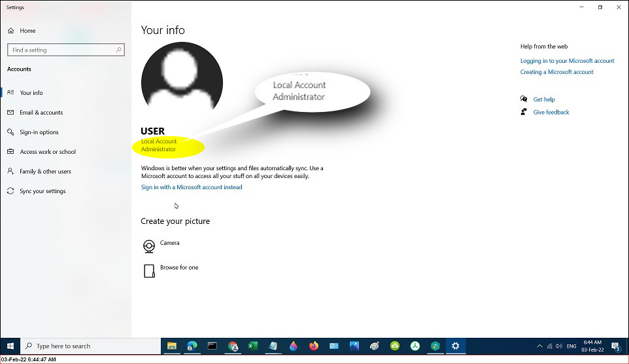Open Access work or school
The height and width of the screenshot is (364, 629).
(x=48, y=152)
